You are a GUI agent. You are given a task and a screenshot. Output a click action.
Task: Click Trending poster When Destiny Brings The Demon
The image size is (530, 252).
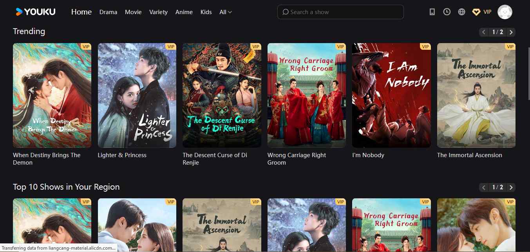(x=52, y=95)
